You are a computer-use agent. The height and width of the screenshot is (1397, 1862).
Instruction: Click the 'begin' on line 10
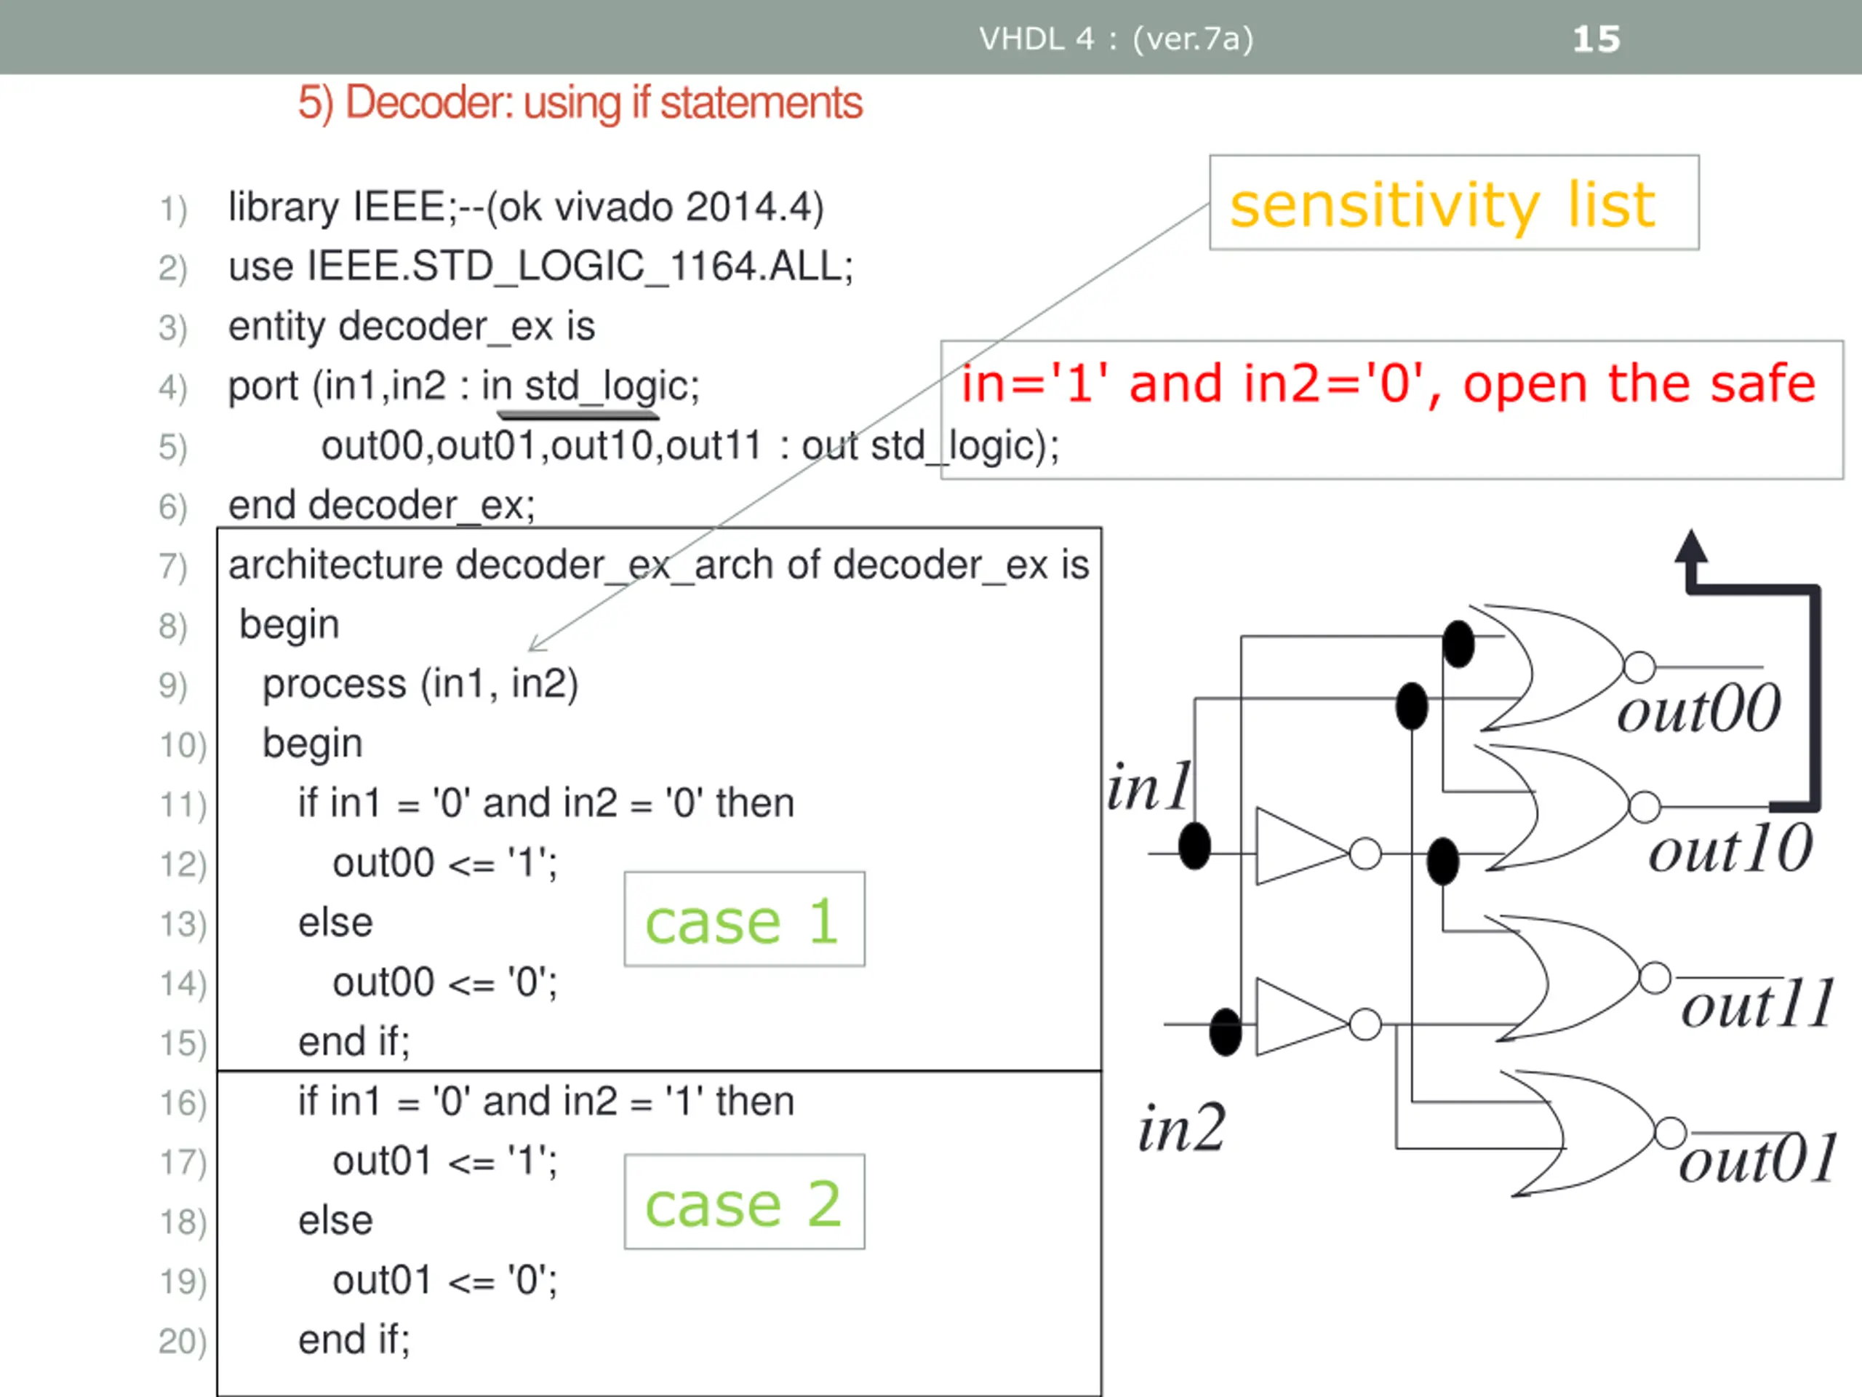(312, 745)
